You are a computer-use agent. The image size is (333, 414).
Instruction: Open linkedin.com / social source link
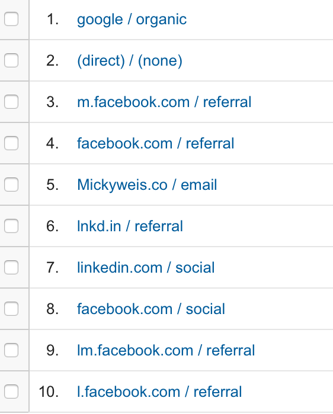pyautogui.click(x=146, y=267)
